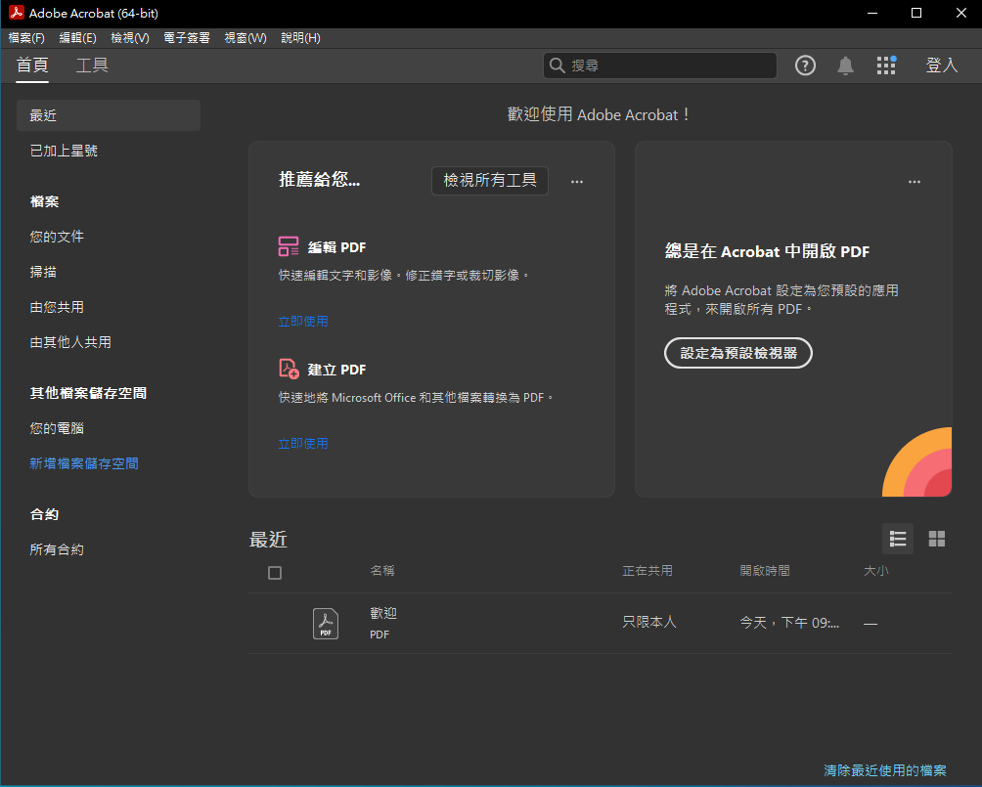
Task: Open the Adobe apps grid launcher
Action: tap(886, 66)
